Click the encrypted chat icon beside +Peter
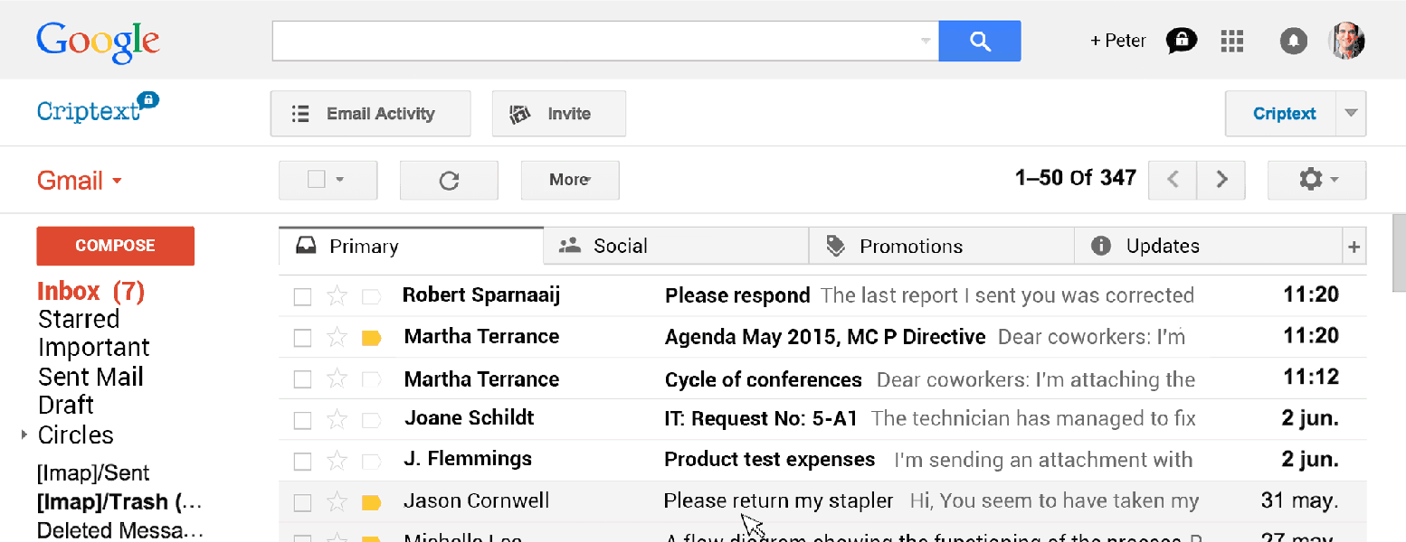The height and width of the screenshot is (542, 1406). click(1182, 41)
